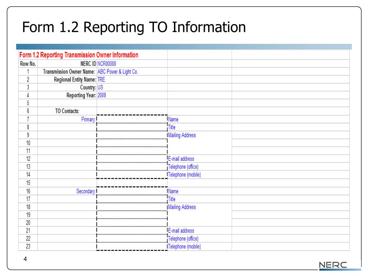Click the Telephone (office) label in row 22

pos(183,239)
